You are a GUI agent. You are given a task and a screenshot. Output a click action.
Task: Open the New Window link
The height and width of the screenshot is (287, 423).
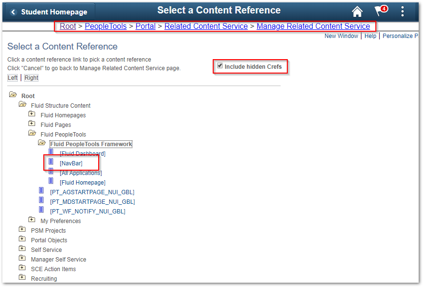341,36
